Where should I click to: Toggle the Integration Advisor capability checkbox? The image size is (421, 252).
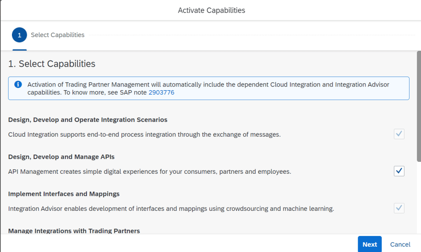tap(399, 208)
